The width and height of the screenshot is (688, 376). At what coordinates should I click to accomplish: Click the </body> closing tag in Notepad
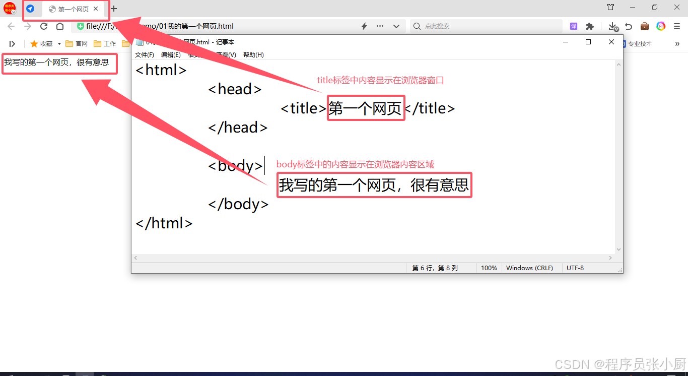(238, 204)
